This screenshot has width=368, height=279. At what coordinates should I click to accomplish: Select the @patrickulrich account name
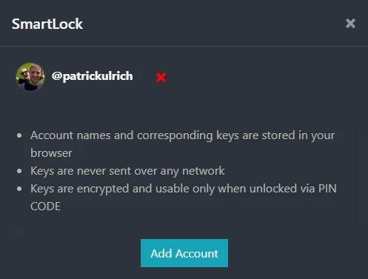93,76
